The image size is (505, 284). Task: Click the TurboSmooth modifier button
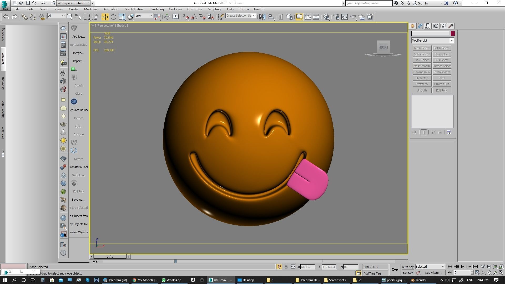point(442,72)
